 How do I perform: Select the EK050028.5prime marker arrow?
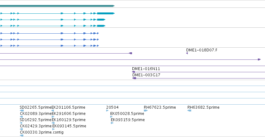(111, 117)
